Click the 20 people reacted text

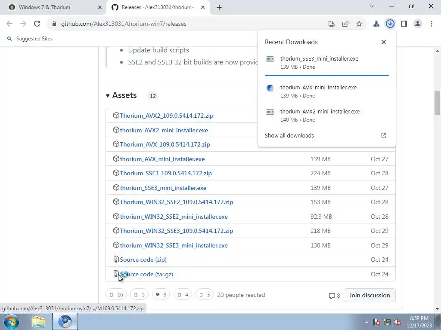click(x=241, y=295)
